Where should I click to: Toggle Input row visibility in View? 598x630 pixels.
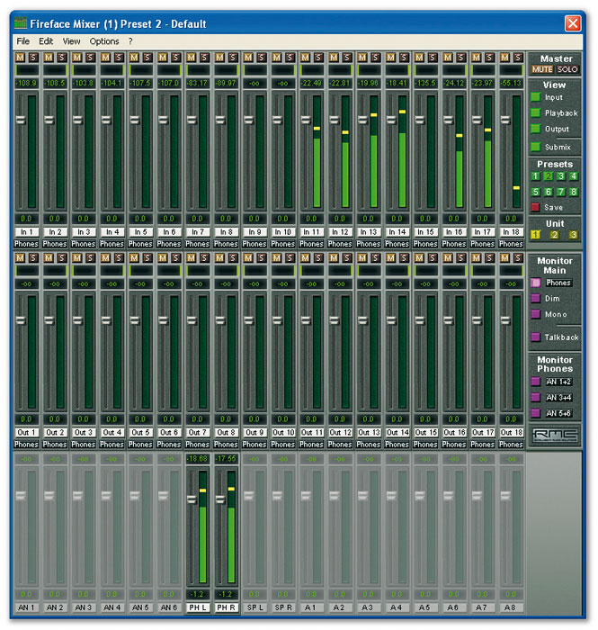coord(535,97)
